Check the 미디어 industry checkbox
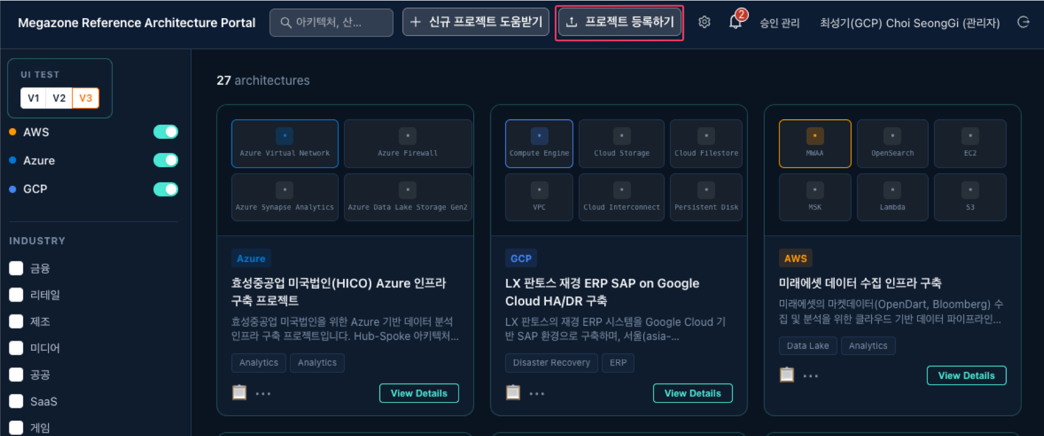This screenshot has width=1044, height=436. [x=16, y=348]
